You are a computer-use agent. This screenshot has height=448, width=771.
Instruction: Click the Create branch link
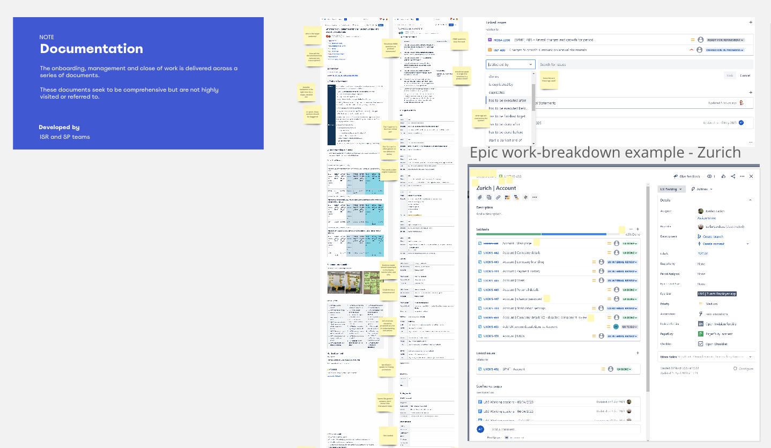tap(713, 236)
